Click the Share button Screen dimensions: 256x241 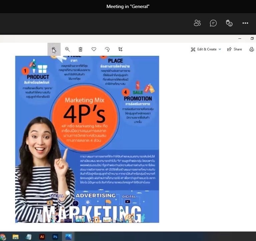[x=234, y=49]
